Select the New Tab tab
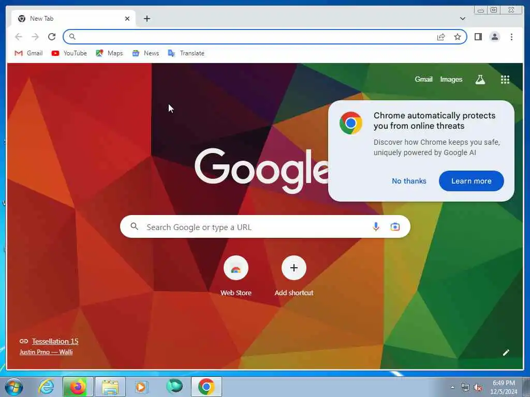The height and width of the screenshot is (397, 530). coord(73,19)
